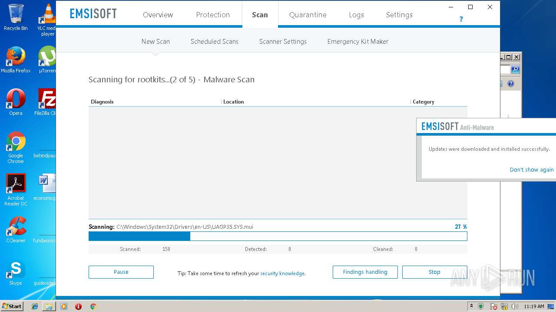The height and width of the screenshot is (312, 556).
Task: Open CCleaner desktop icon
Action: tap(16, 230)
